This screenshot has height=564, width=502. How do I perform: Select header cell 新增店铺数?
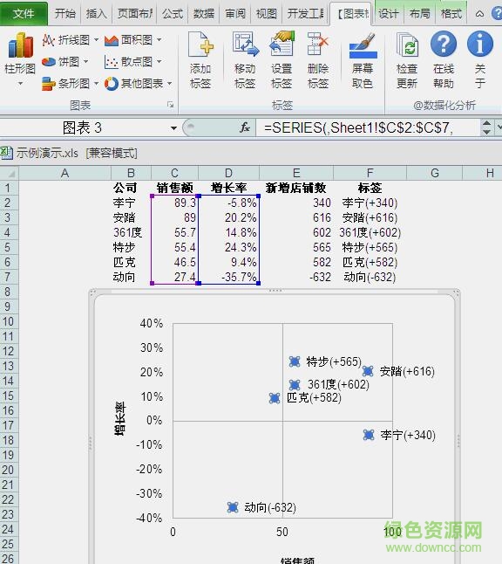pos(296,188)
